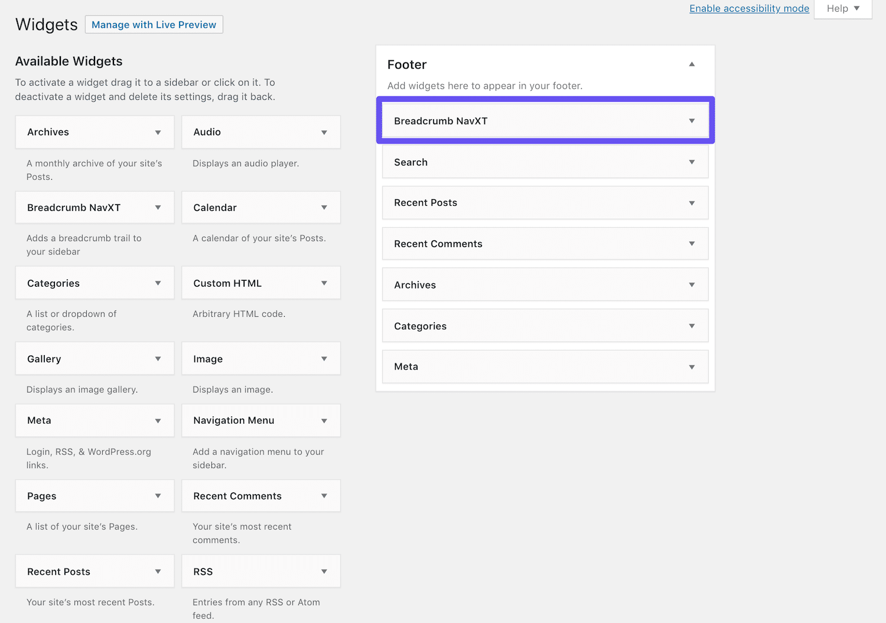
Task: Collapse the Footer widget area
Action: click(692, 64)
